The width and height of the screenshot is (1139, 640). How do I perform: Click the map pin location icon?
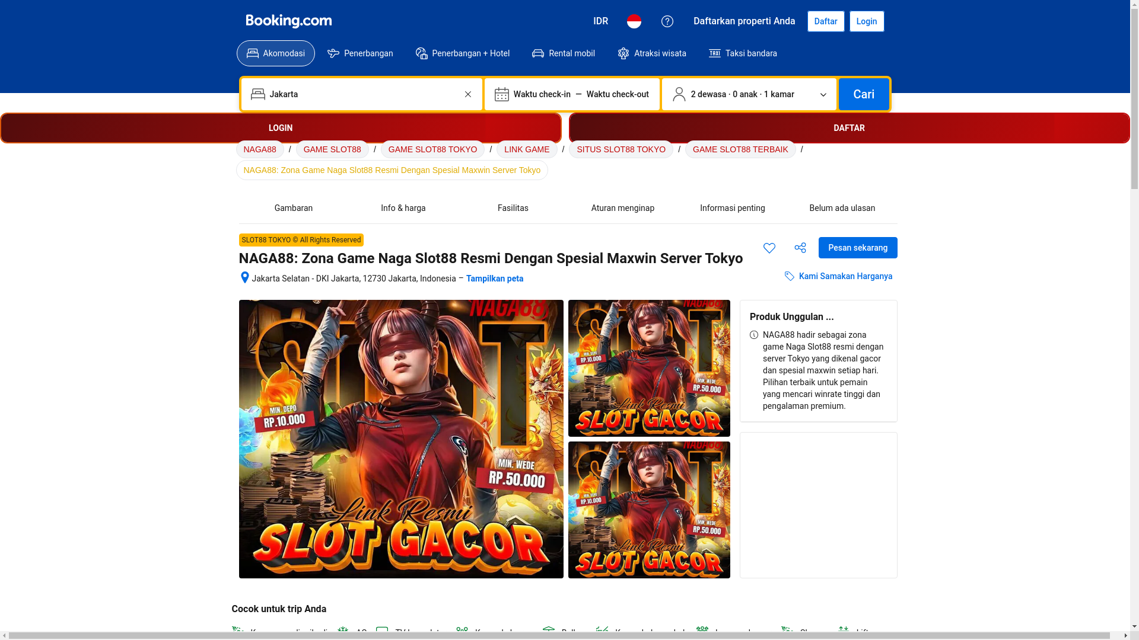(244, 277)
